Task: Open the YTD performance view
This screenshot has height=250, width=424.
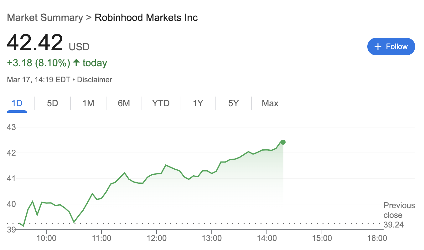Action: coord(161,103)
